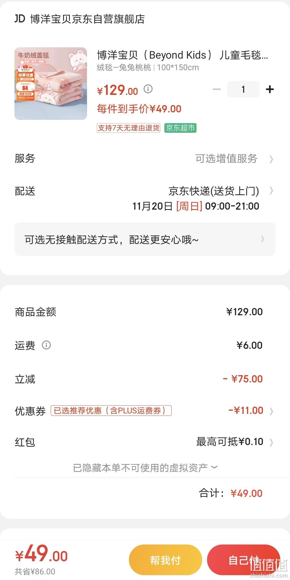Image resolution: width=290 pixels, height=580 pixels.
Task: Tap the 自己付 pay button
Action: coord(243,560)
